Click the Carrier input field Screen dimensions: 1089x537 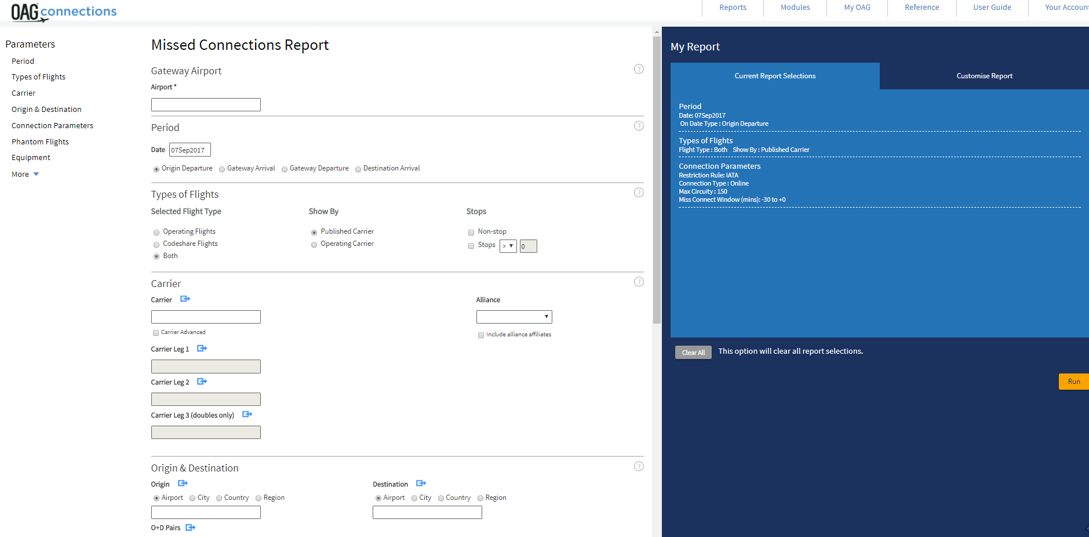pos(206,317)
